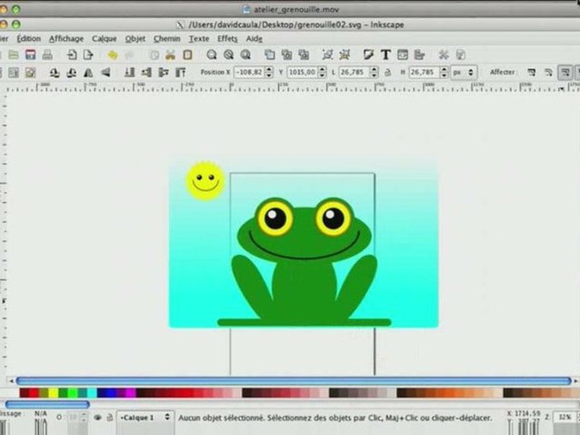Screen dimensions: 580x435
Task: Toggle current layer visibility eye icon
Action: point(98,417)
